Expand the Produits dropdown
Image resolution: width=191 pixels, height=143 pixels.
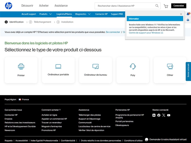click(x=46, y=14)
